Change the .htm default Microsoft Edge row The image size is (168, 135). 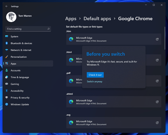pyautogui.click(x=114, y=39)
